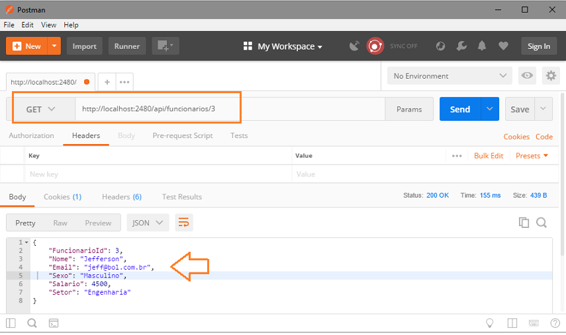The height and width of the screenshot is (335, 566).
Task: Open the Cookies link
Action: pyautogui.click(x=516, y=137)
